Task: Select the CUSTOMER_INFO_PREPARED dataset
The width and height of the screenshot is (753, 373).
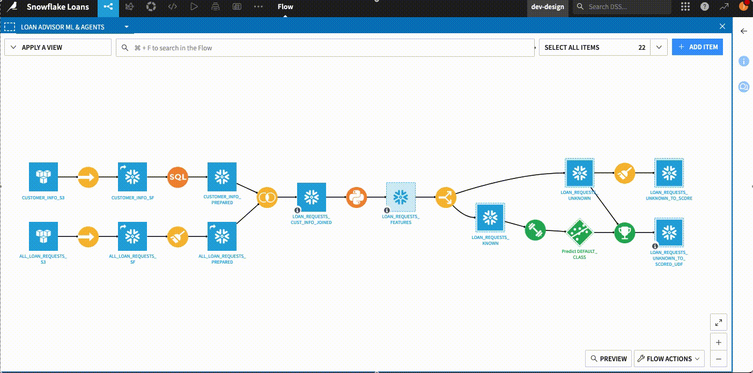Action: (x=222, y=176)
